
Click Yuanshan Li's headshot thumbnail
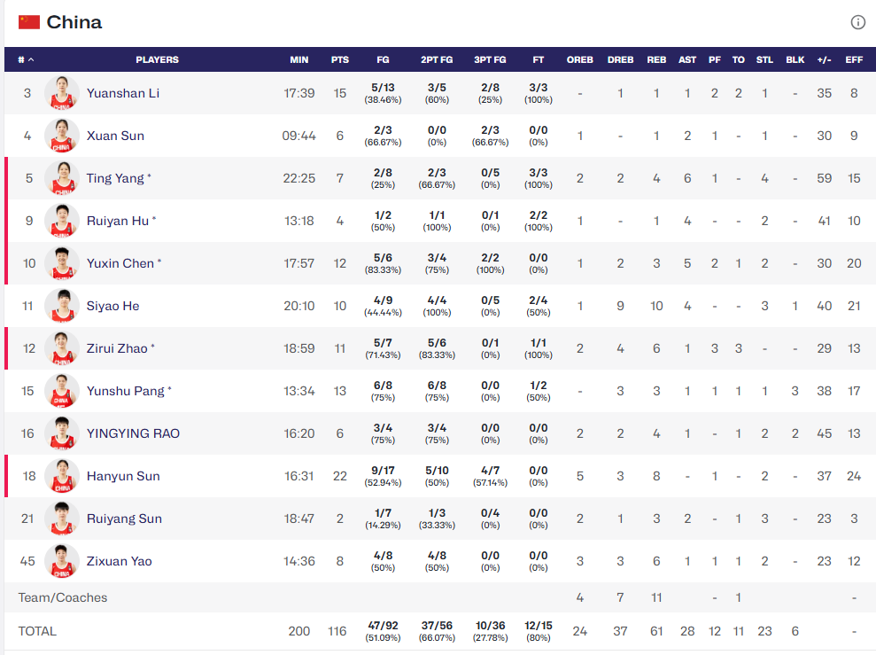coord(61,93)
